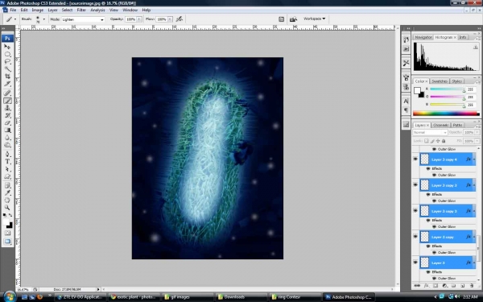Switch to the Paths tab
The height and width of the screenshot is (302, 483).
click(x=457, y=125)
